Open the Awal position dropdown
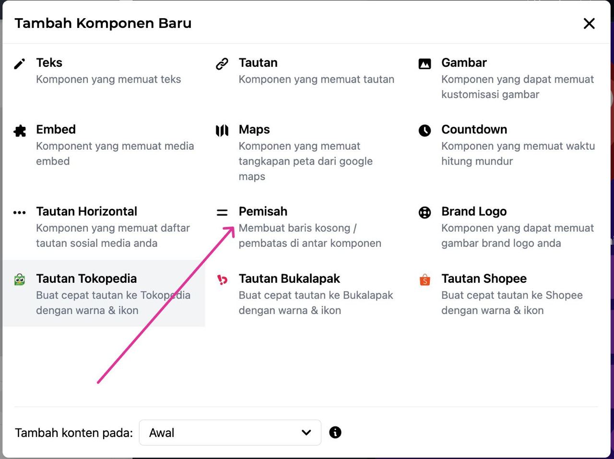614x459 pixels. pyautogui.click(x=230, y=433)
